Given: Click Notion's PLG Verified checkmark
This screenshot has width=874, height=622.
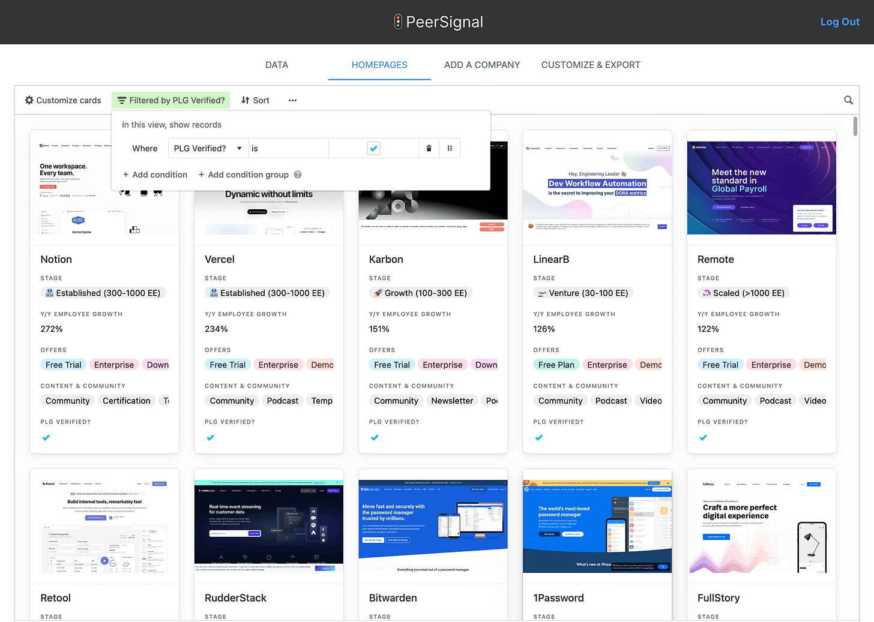Looking at the screenshot, I should pyautogui.click(x=46, y=438).
